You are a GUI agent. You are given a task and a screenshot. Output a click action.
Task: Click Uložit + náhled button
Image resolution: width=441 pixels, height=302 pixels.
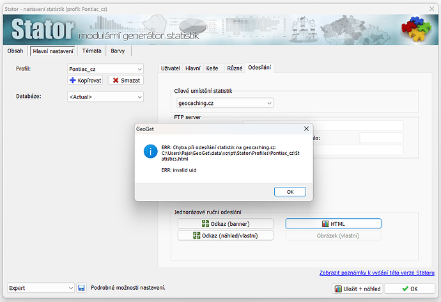(x=357, y=289)
